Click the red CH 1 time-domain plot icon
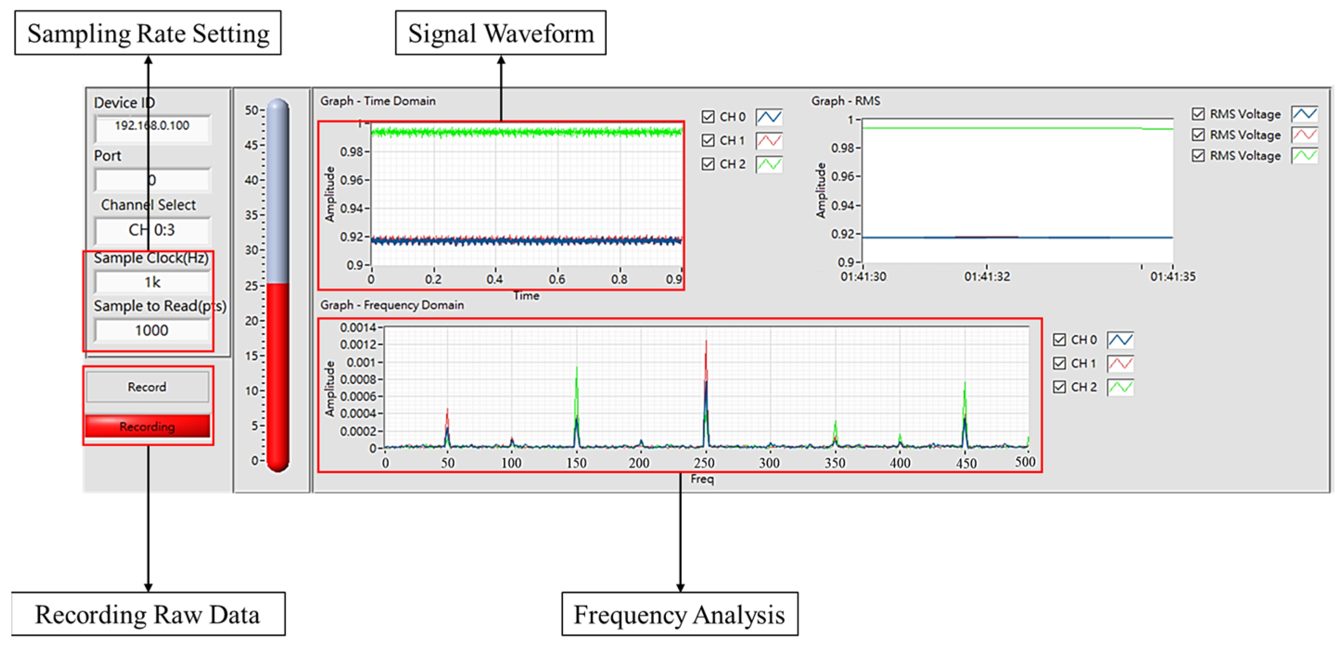The image size is (1344, 647). pyautogui.click(x=769, y=140)
